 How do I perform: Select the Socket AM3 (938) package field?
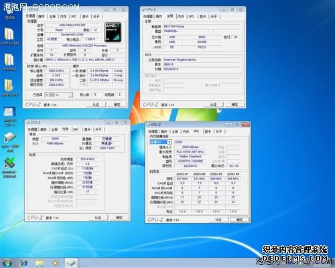point(72,35)
